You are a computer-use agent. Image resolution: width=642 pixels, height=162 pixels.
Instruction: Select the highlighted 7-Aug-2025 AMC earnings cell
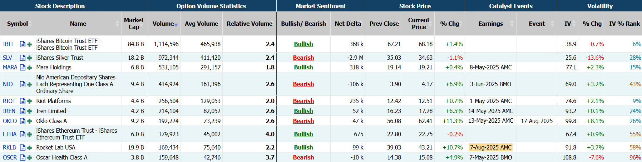click(491, 147)
